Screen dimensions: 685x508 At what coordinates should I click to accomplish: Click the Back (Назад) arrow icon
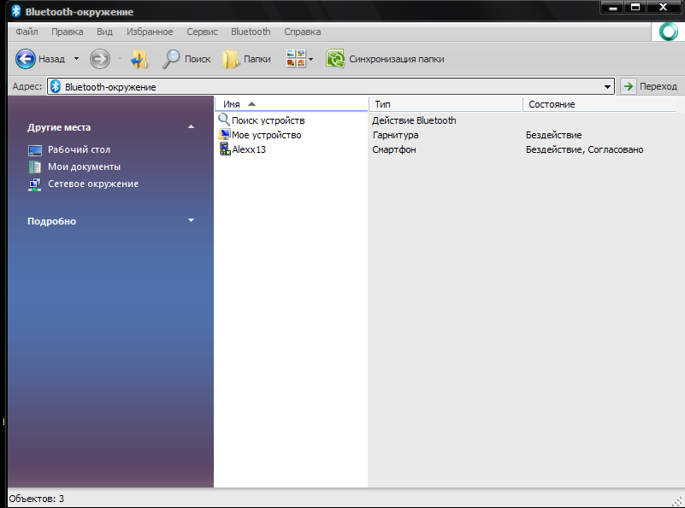(26, 59)
